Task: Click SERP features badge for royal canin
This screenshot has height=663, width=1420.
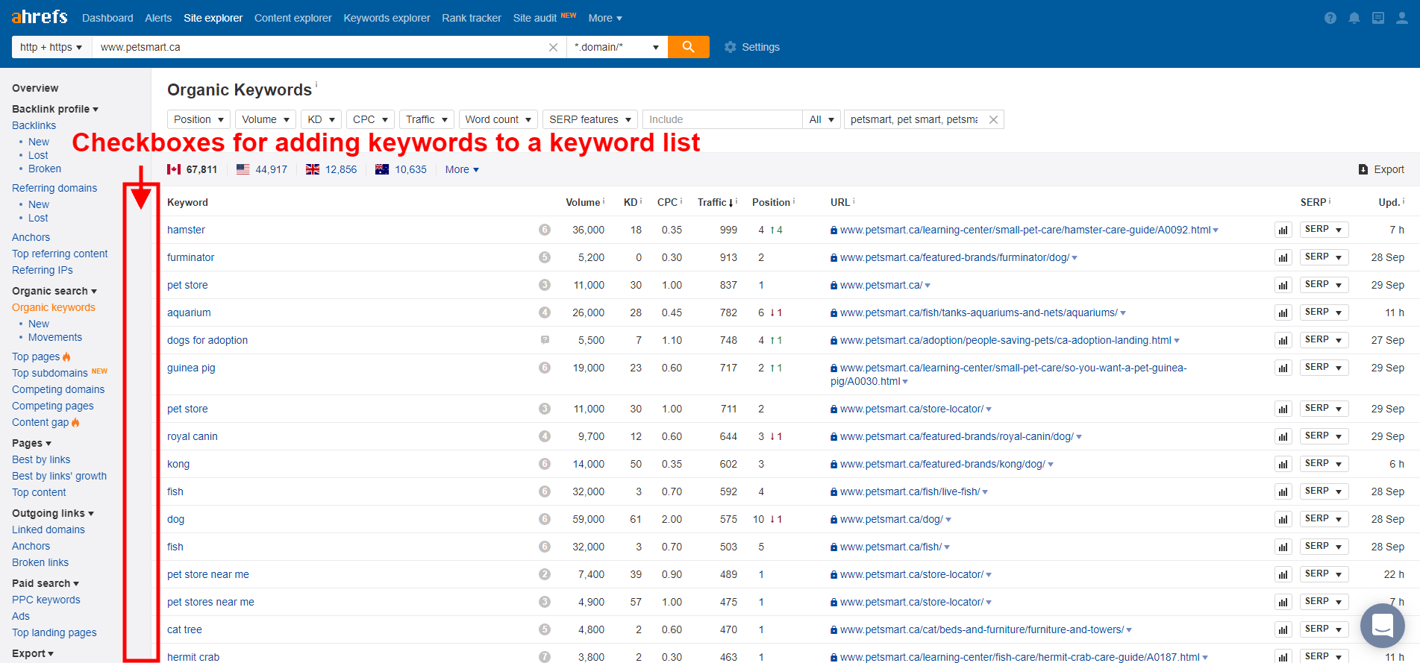Action: pyautogui.click(x=545, y=436)
